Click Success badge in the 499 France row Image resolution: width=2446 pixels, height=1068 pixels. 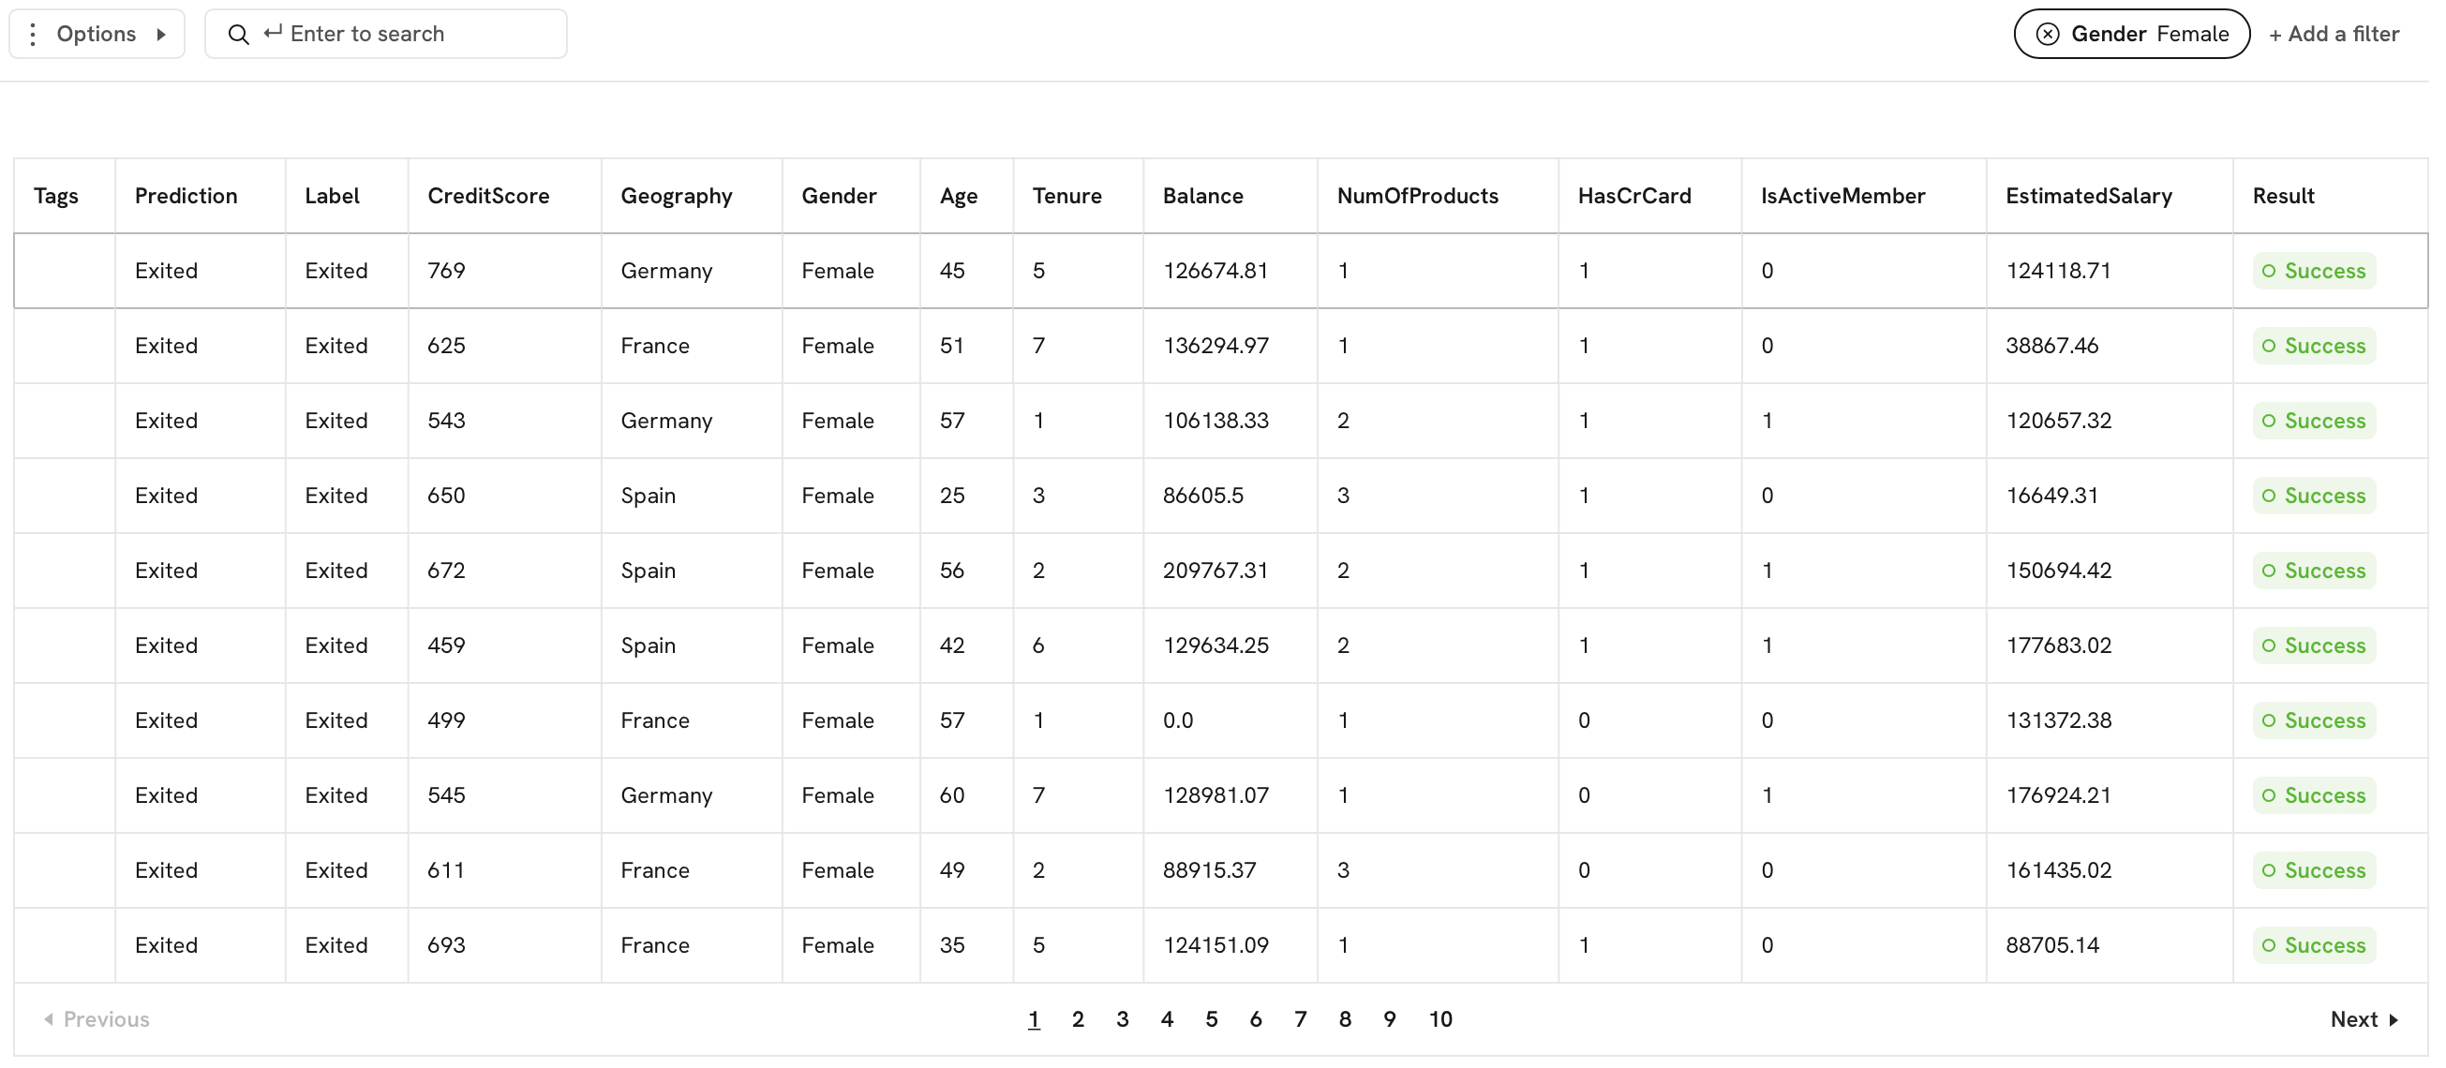[x=2313, y=720]
